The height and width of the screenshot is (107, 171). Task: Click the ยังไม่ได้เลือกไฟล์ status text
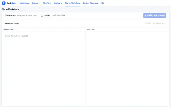(x=59, y=16)
